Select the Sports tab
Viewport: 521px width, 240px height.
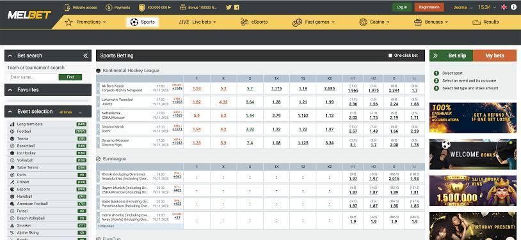click(x=143, y=22)
